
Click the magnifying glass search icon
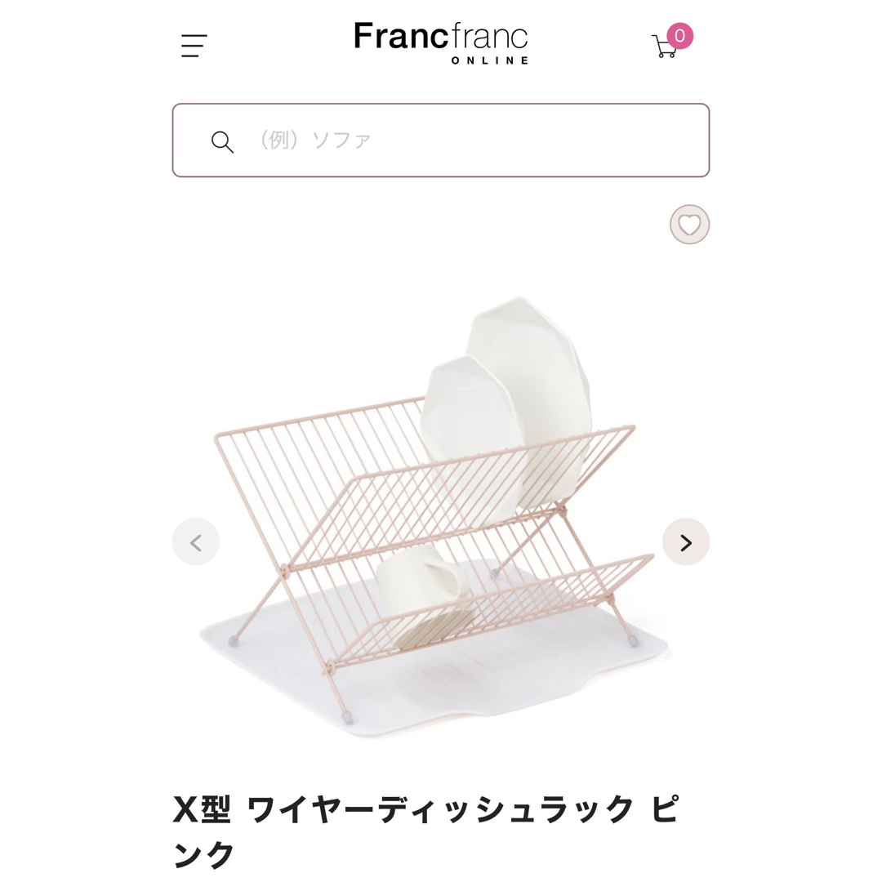pos(222,142)
